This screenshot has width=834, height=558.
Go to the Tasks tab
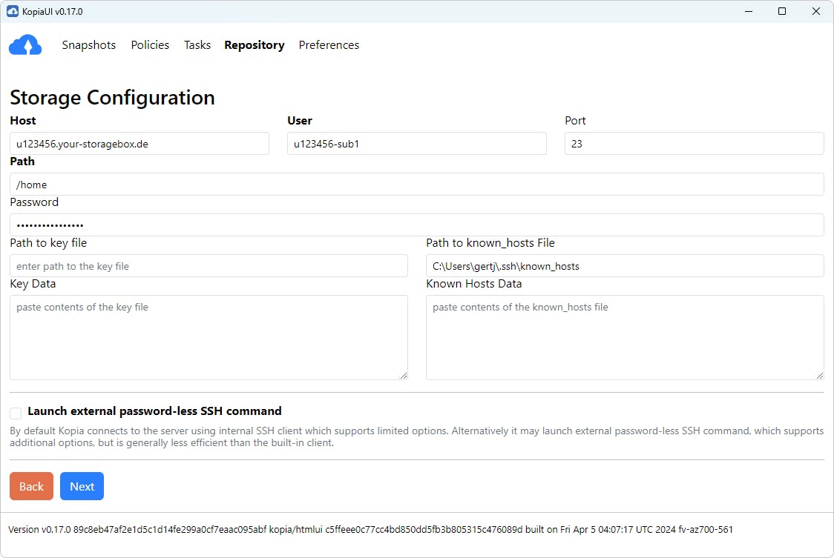tap(197, 45)
